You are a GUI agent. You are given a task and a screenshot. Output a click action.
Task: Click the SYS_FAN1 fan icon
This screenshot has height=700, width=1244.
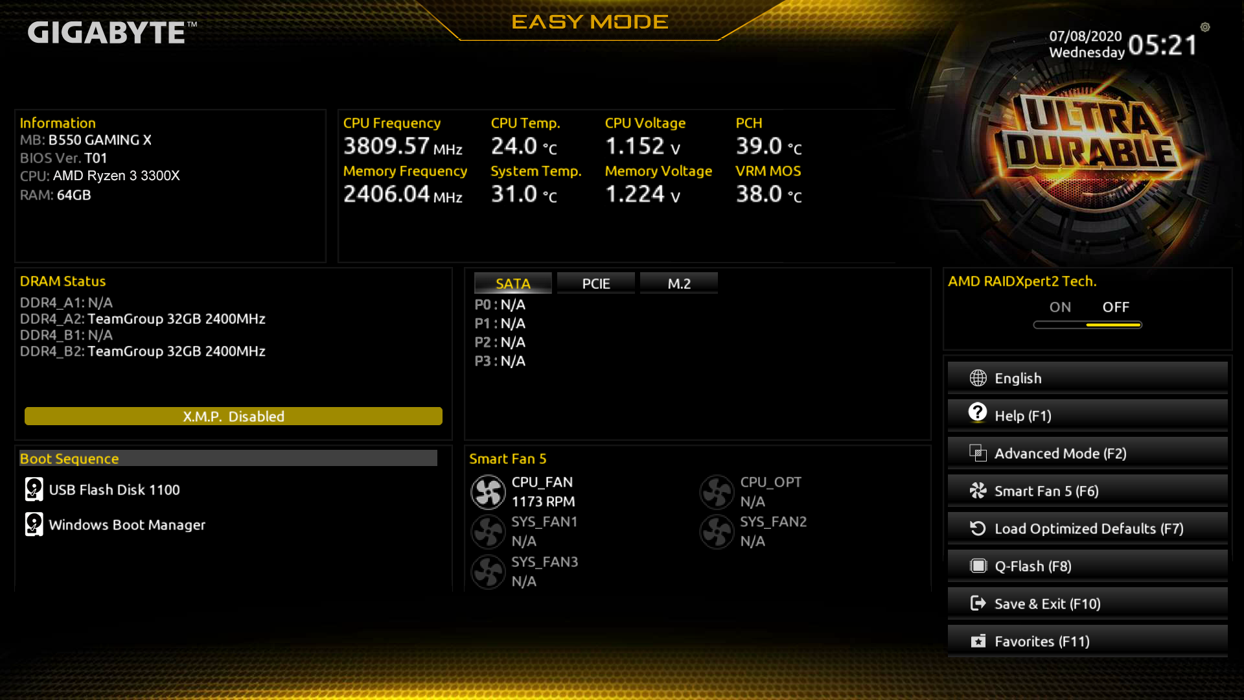487,531
